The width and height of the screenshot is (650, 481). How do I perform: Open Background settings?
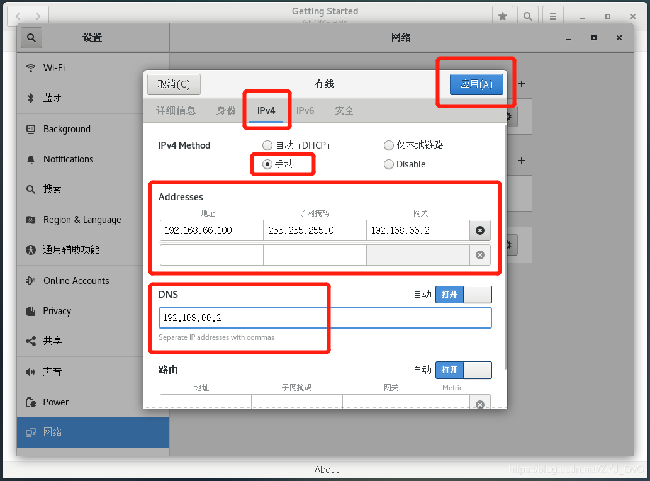(x=93, y=129)
